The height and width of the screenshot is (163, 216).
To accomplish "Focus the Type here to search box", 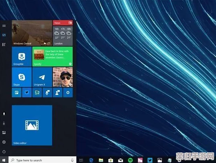I will click(42, 160).
